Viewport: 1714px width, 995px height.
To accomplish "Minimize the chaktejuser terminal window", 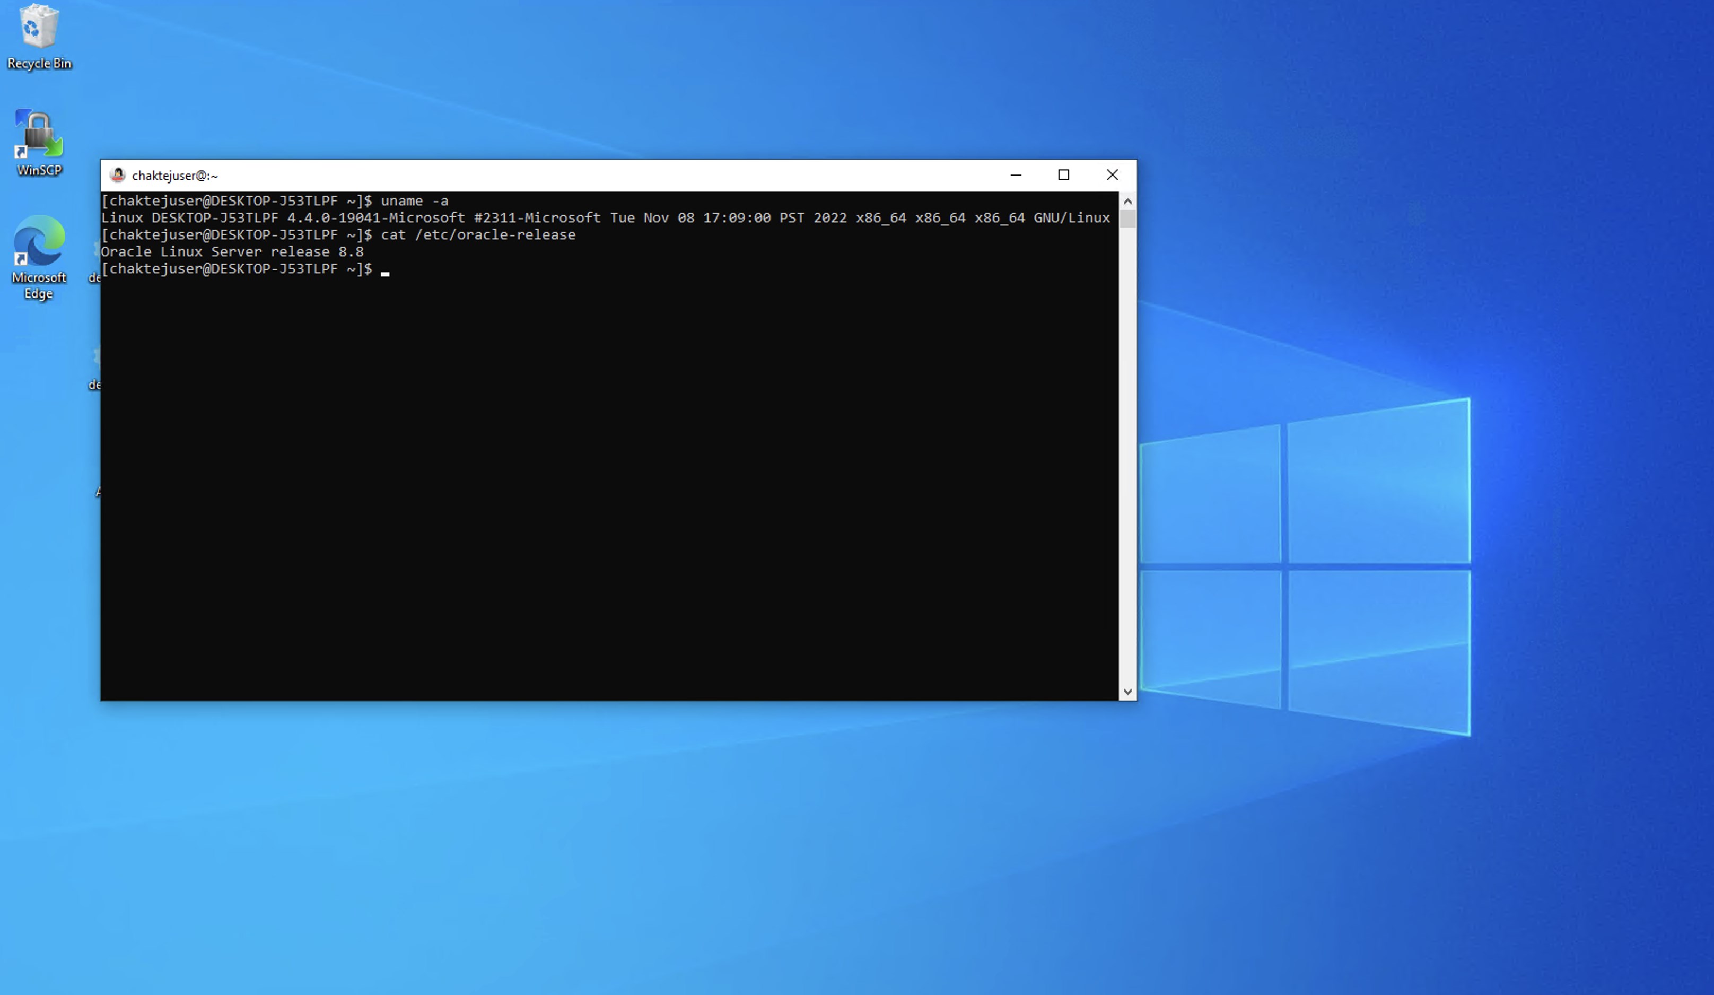I will (x=1016, y=176).
